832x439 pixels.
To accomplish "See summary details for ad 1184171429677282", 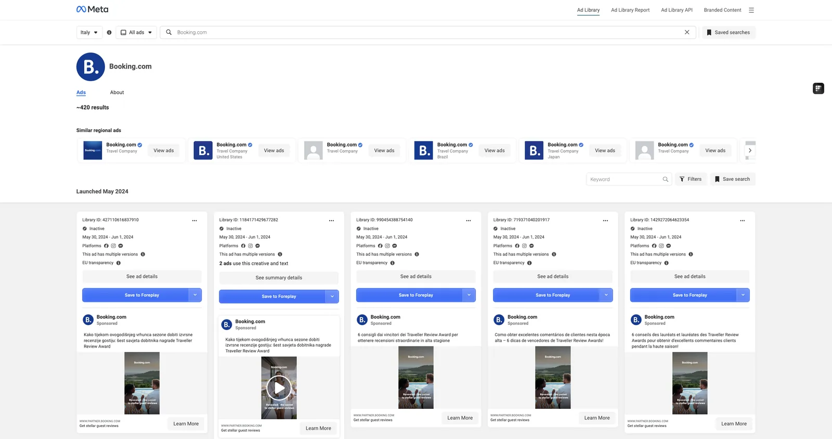I will point(279,278).
